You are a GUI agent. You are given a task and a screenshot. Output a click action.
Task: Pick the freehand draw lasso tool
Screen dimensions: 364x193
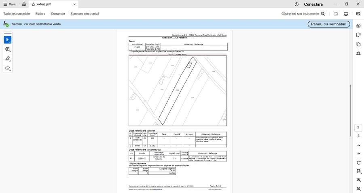8,68
